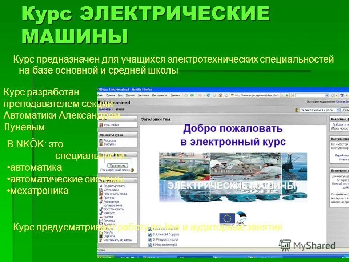This screenshot has height=262, width=349.
Task: Click the Ресурсы resource icon
Action: point(101,140)
